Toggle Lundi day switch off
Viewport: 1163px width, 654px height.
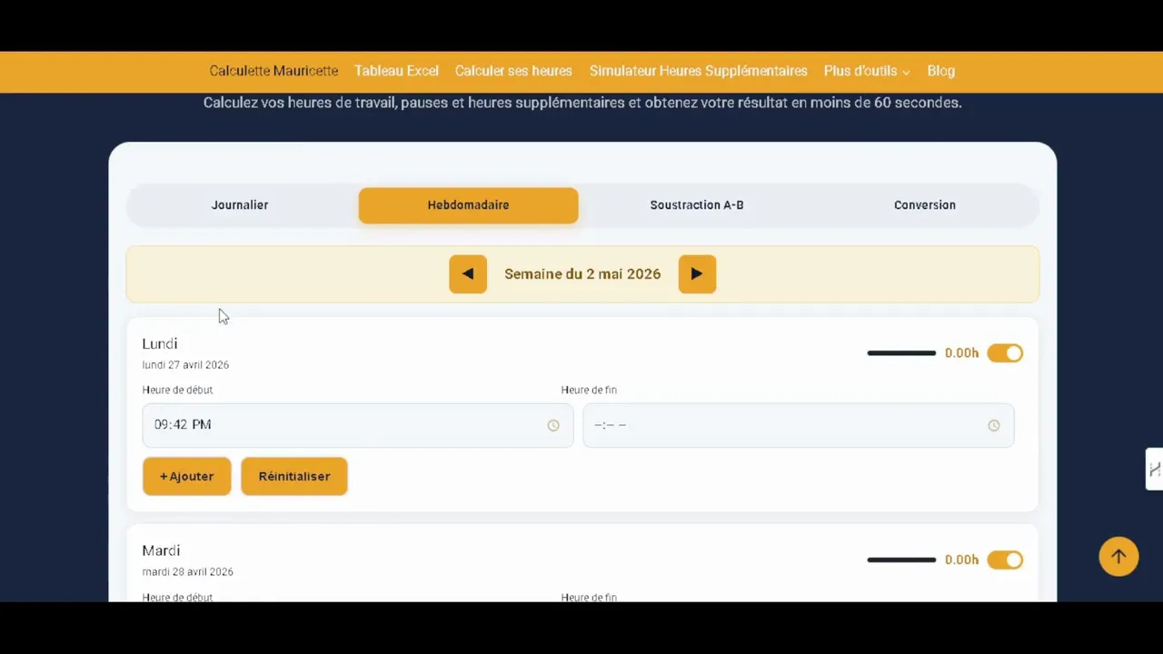[1005, 353]
